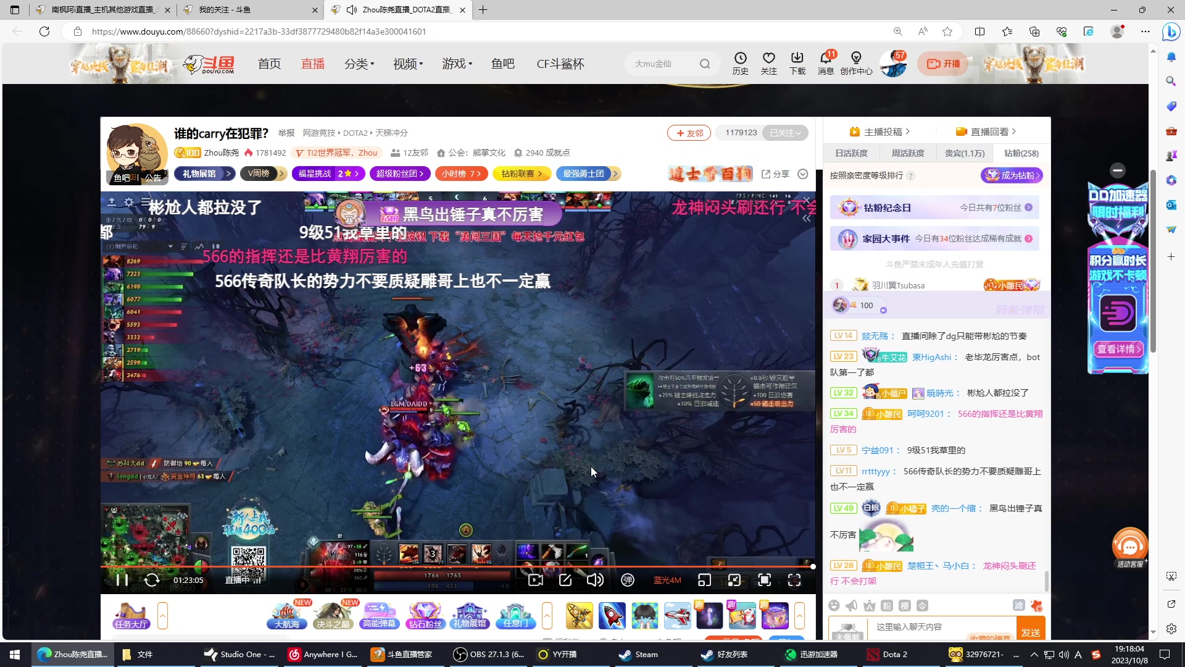Open the 直播 nav item
Image resolution: width=1185 pixels, height=667 pixels.
tap(313, 64)
